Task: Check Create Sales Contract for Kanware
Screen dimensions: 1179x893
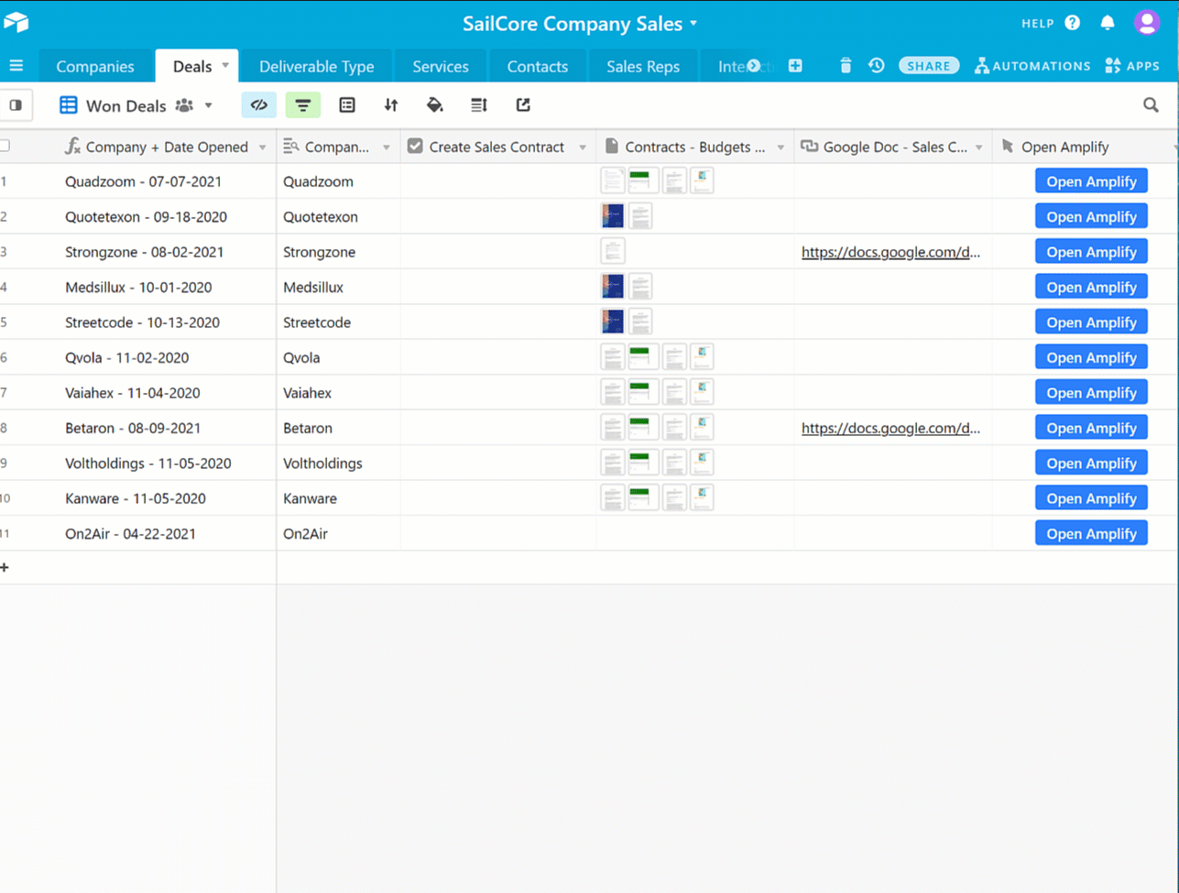Action: 498,498
